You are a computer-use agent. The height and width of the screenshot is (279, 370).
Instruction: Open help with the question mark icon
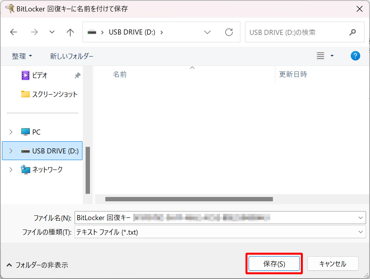click(355, 56)
